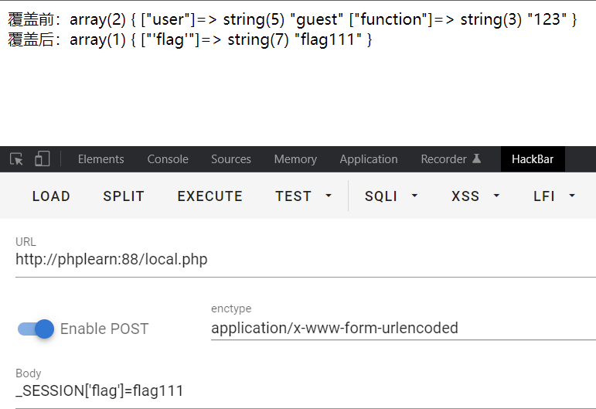Open the Sources tab

[231, 159]
